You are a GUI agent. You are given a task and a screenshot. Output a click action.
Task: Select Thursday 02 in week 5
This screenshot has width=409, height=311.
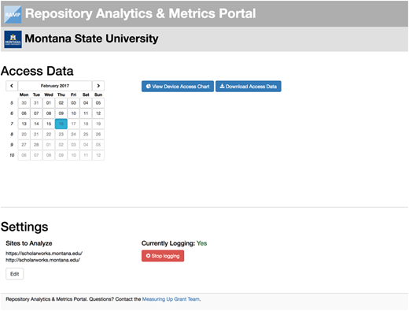click(x=61, y=103)
